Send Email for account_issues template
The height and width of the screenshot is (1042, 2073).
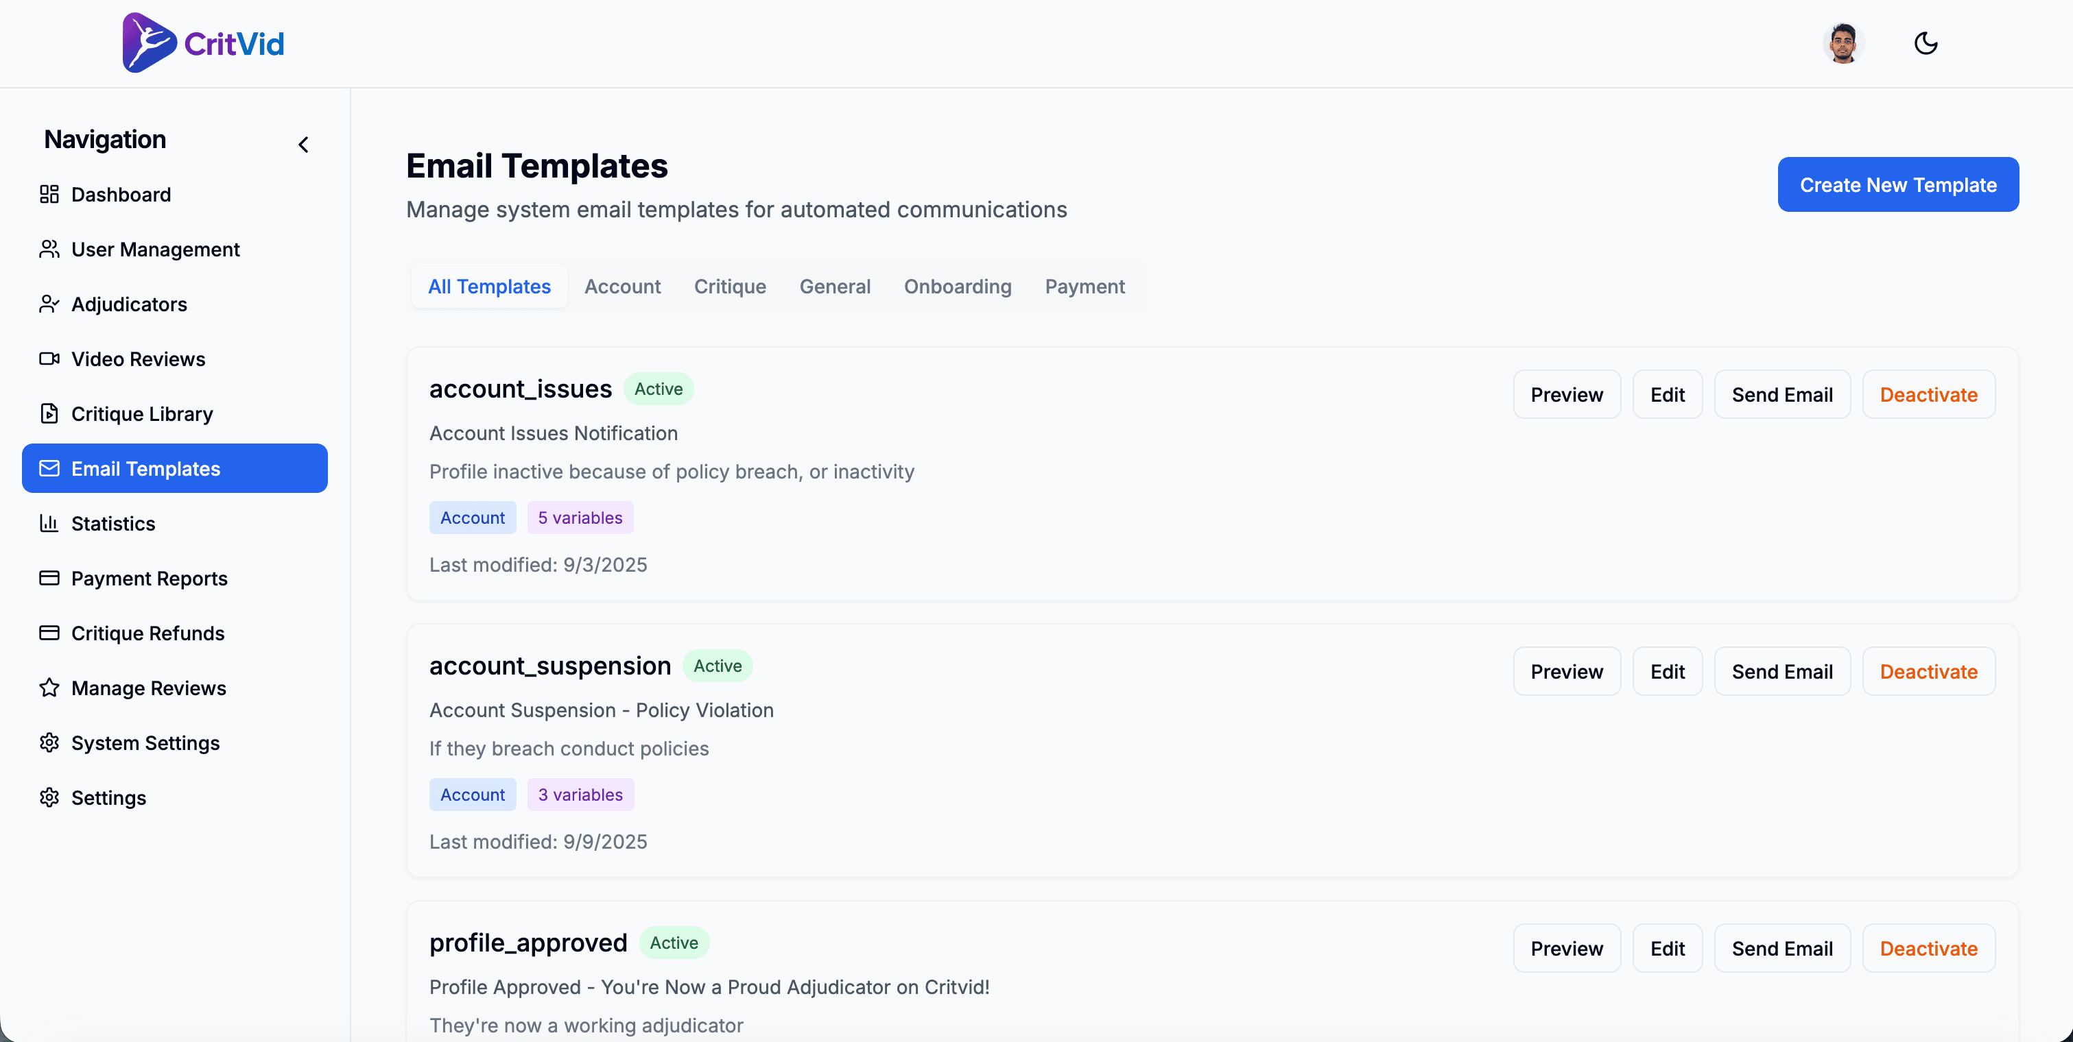(1782, 394)
